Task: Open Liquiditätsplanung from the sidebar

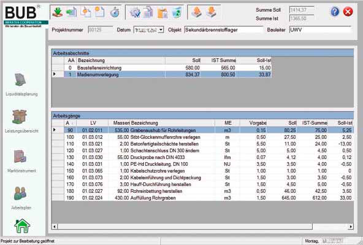Action: pyautogui.click(x=21, y=85)
